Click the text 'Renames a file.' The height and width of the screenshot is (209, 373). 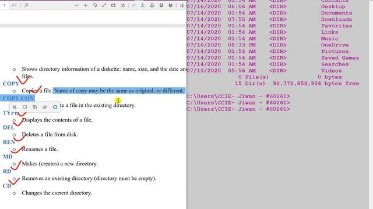pyautogui.click(x=40, y=149)
